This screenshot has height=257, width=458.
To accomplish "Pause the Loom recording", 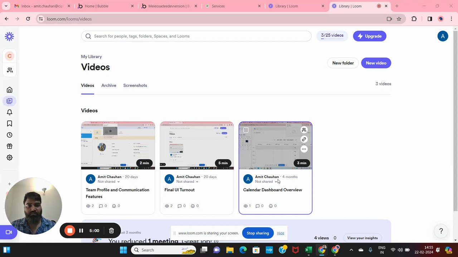I will 81,231.
